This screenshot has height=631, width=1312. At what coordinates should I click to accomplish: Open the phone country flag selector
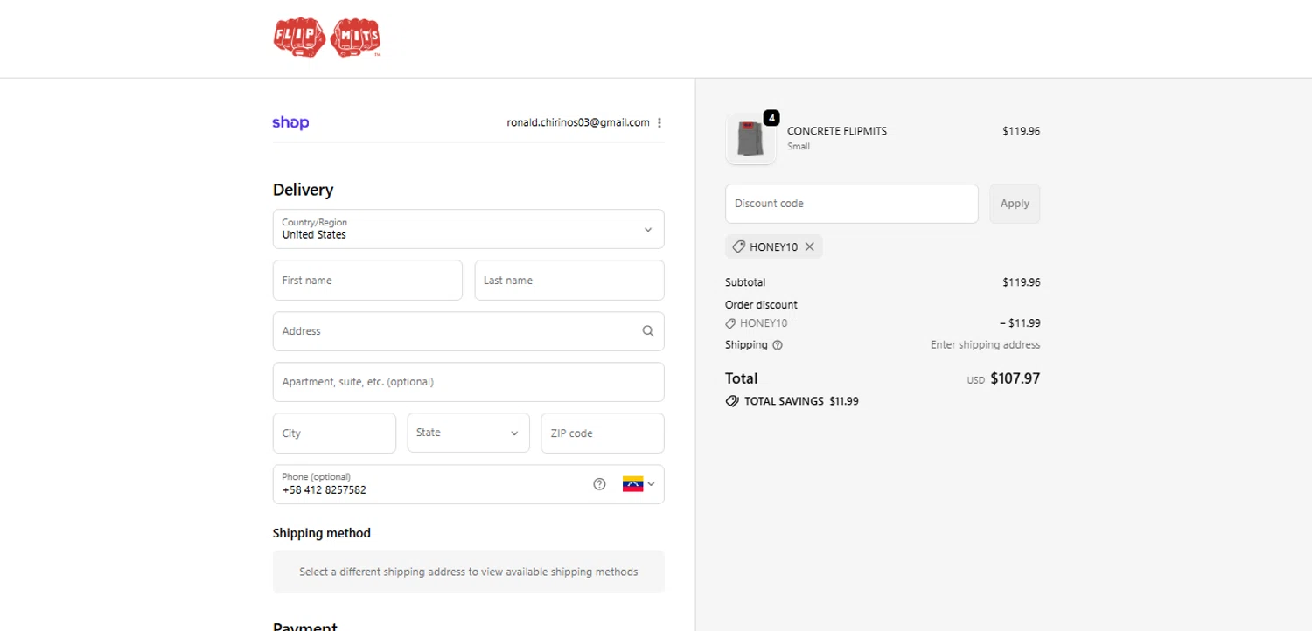[x=639, y=484]
